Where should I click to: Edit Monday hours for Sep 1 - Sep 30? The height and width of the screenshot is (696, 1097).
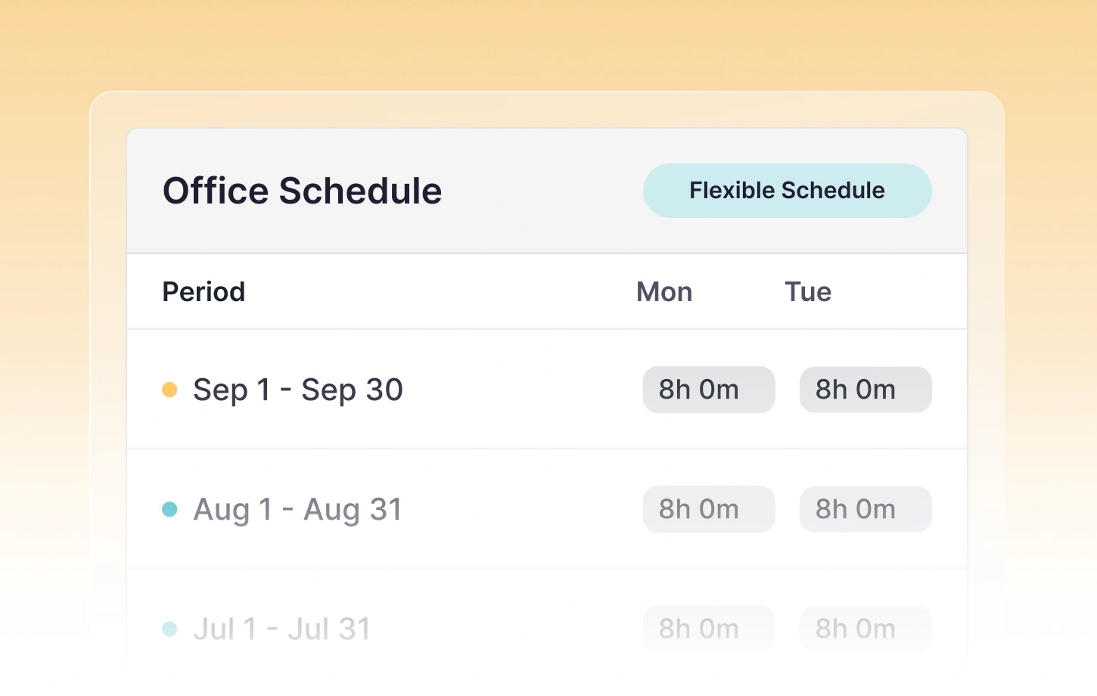tap(709, 390)
